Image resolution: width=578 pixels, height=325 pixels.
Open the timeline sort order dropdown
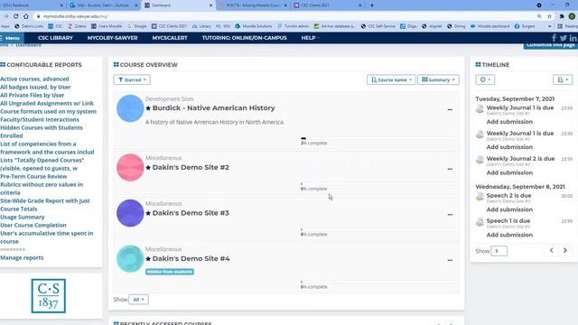pos(563,79)
